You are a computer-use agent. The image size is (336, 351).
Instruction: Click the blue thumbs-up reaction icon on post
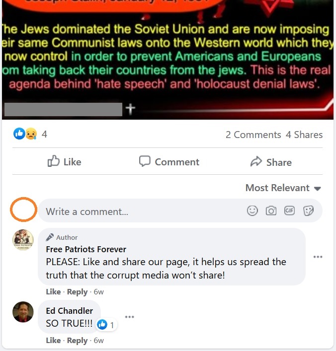tap(19, 134)
